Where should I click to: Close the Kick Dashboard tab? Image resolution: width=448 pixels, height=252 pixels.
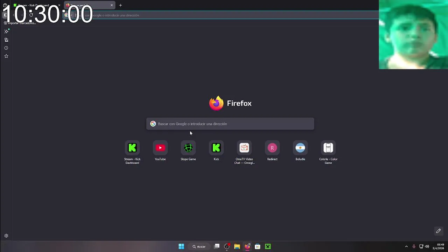[59, 5]
